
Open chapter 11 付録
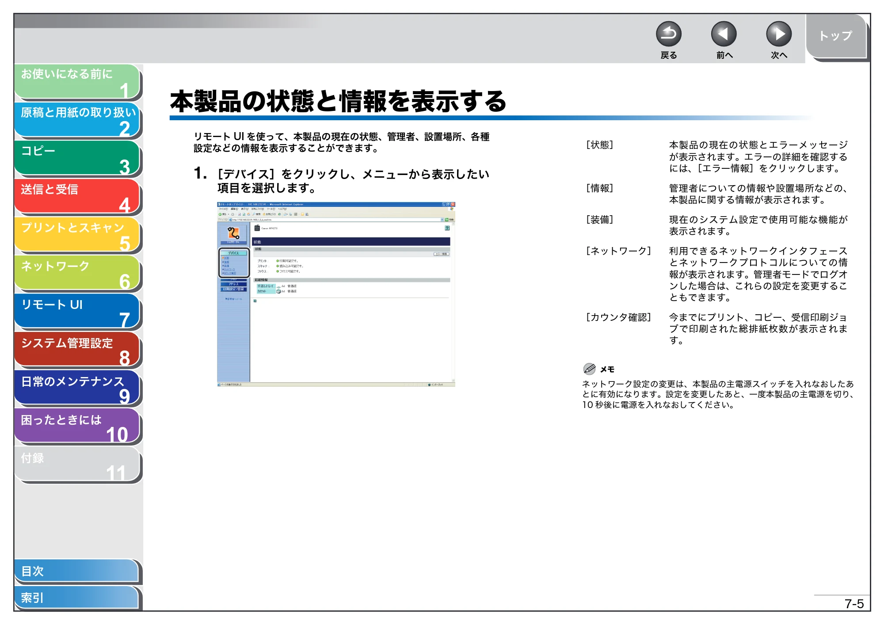point(77,464)
